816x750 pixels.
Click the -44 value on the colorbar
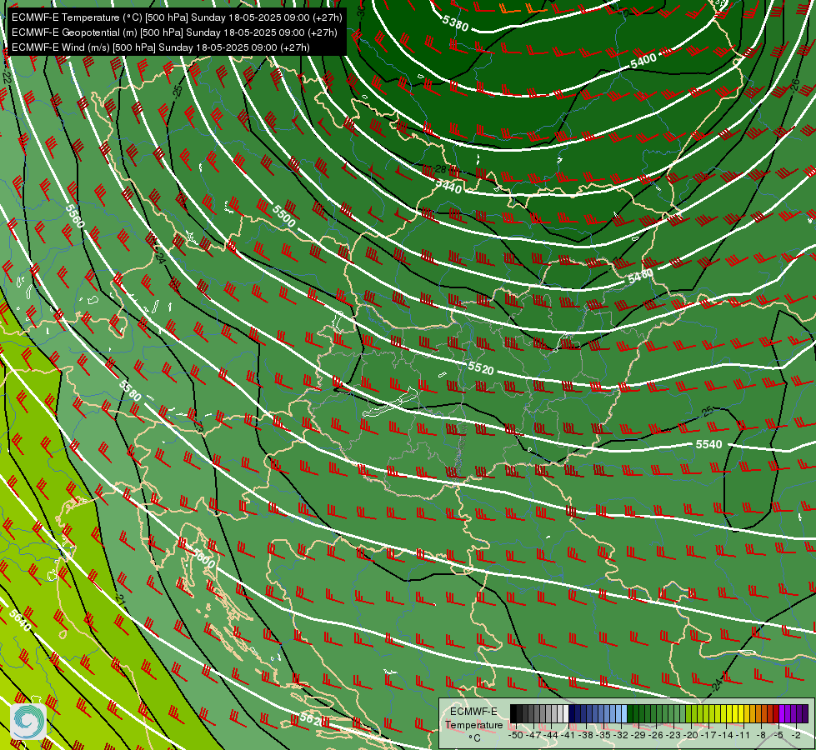551,736
